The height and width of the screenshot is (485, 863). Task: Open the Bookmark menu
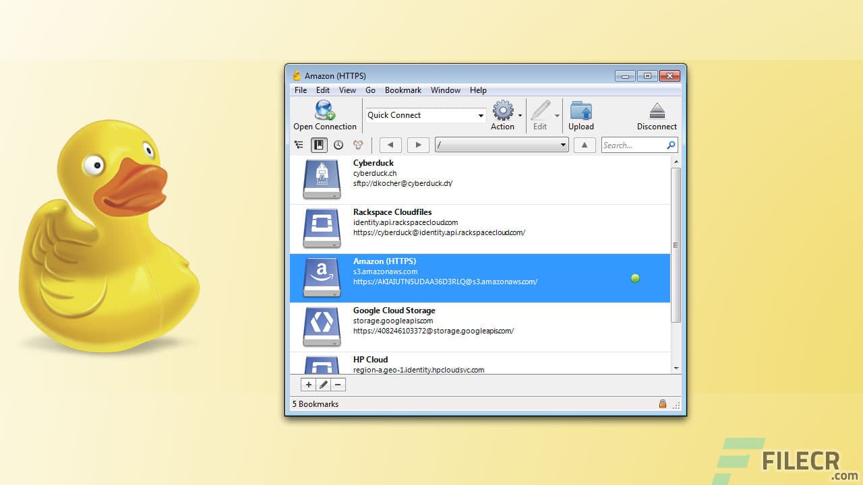[403, 90]
